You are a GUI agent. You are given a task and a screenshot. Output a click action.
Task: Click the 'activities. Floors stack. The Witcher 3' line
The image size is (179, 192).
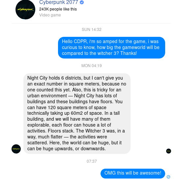(76, 131)
